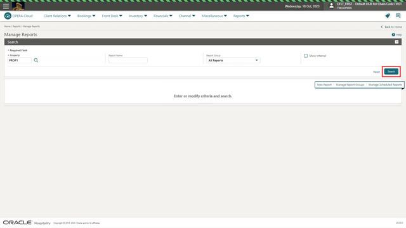The width and height of the screenshot is (406, 228).
Task: Click the tag icon in the header
Action: (x=388, y=16)
